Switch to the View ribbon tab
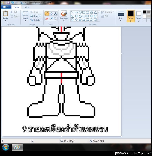This screenshot has width=152, height=156. pyautogui.click(x=27, y=7)
